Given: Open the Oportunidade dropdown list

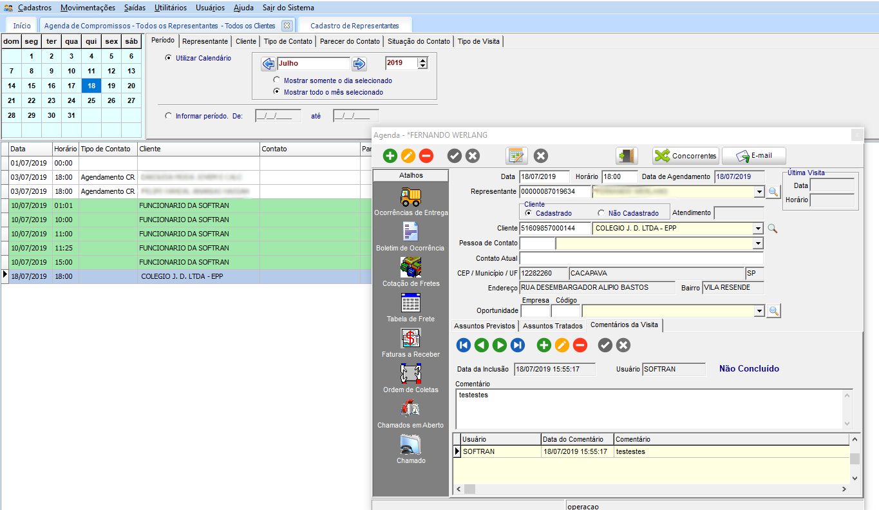Looking at the screenshot, I should (x=759, y=311).
